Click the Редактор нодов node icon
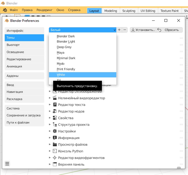The width and height of the screenshot is (188, 175). point(55,111)
